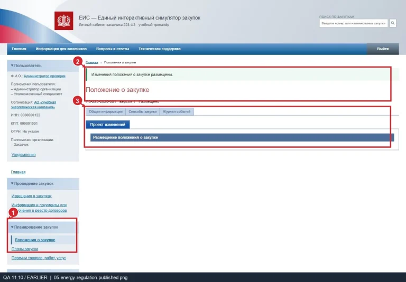Open АО «Учебная энергетическая компания» link

tap(33, 105)
